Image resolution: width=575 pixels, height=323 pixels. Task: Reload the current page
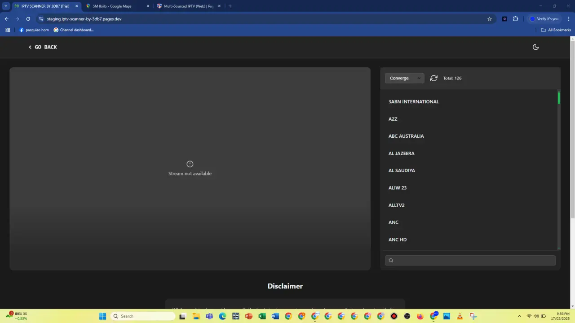tap(28, 19)
